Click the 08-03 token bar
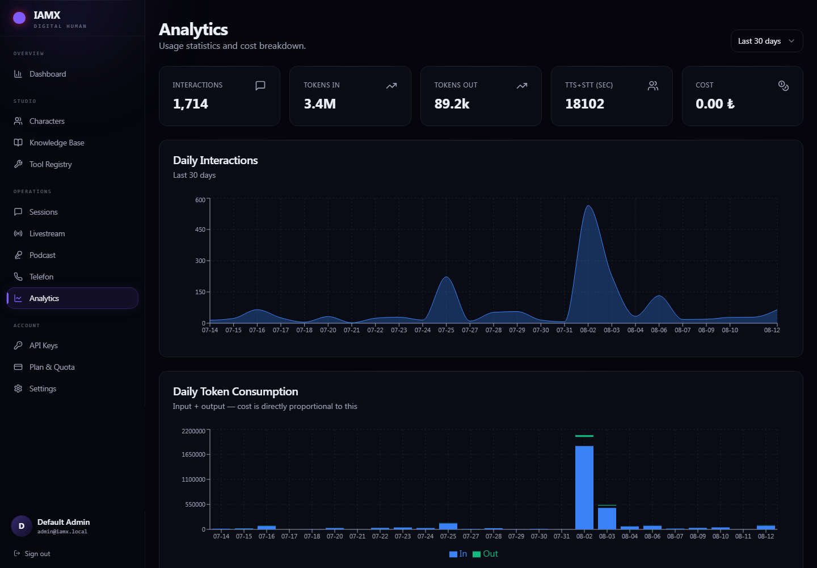The width and height of the screenshot is (817, 568). coord(607,518)
